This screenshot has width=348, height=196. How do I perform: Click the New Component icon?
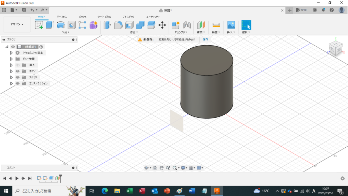coord(176,25)
